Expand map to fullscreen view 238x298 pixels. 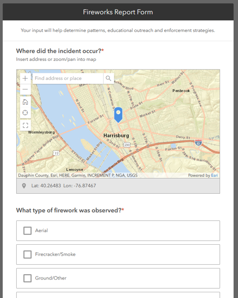pos(25,125)
